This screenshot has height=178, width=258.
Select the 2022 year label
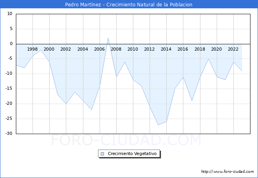[x=233, y=49]
